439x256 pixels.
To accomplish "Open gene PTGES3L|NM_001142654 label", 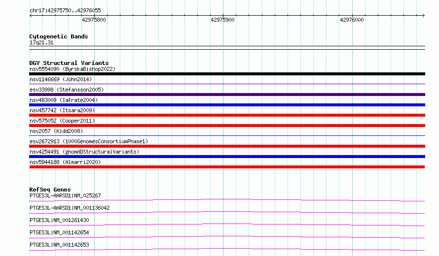I will pos(59,232).
